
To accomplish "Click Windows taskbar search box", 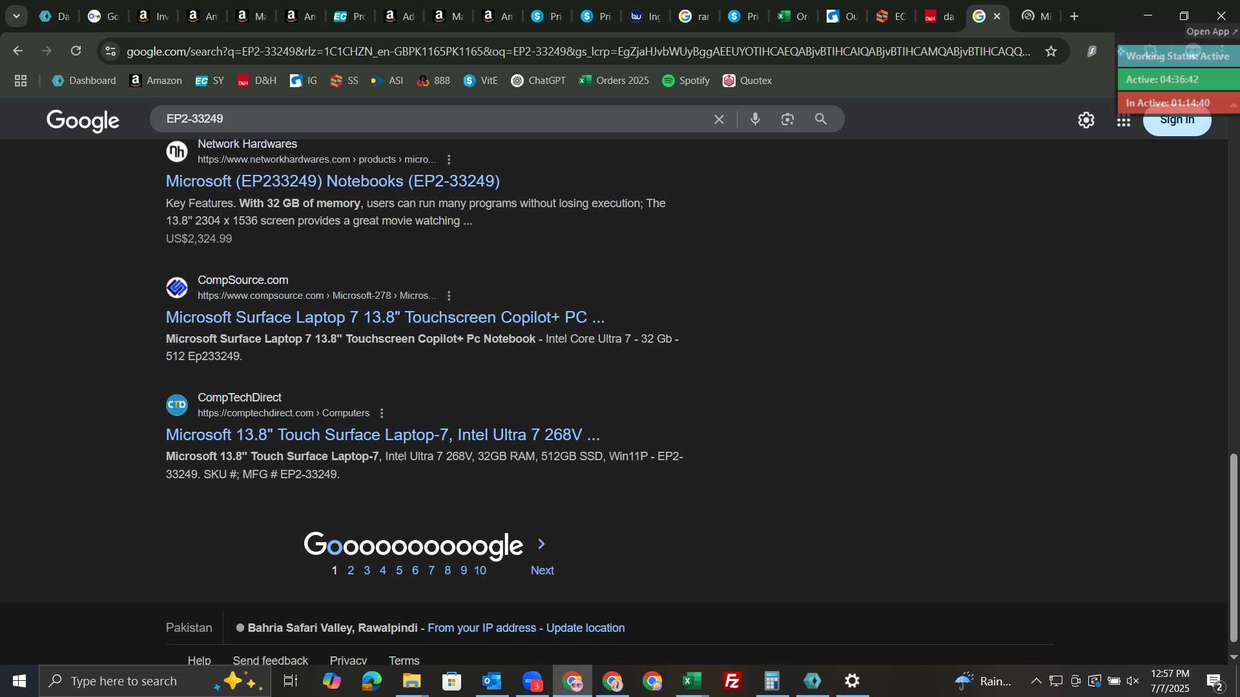I will tap(155, 681).
